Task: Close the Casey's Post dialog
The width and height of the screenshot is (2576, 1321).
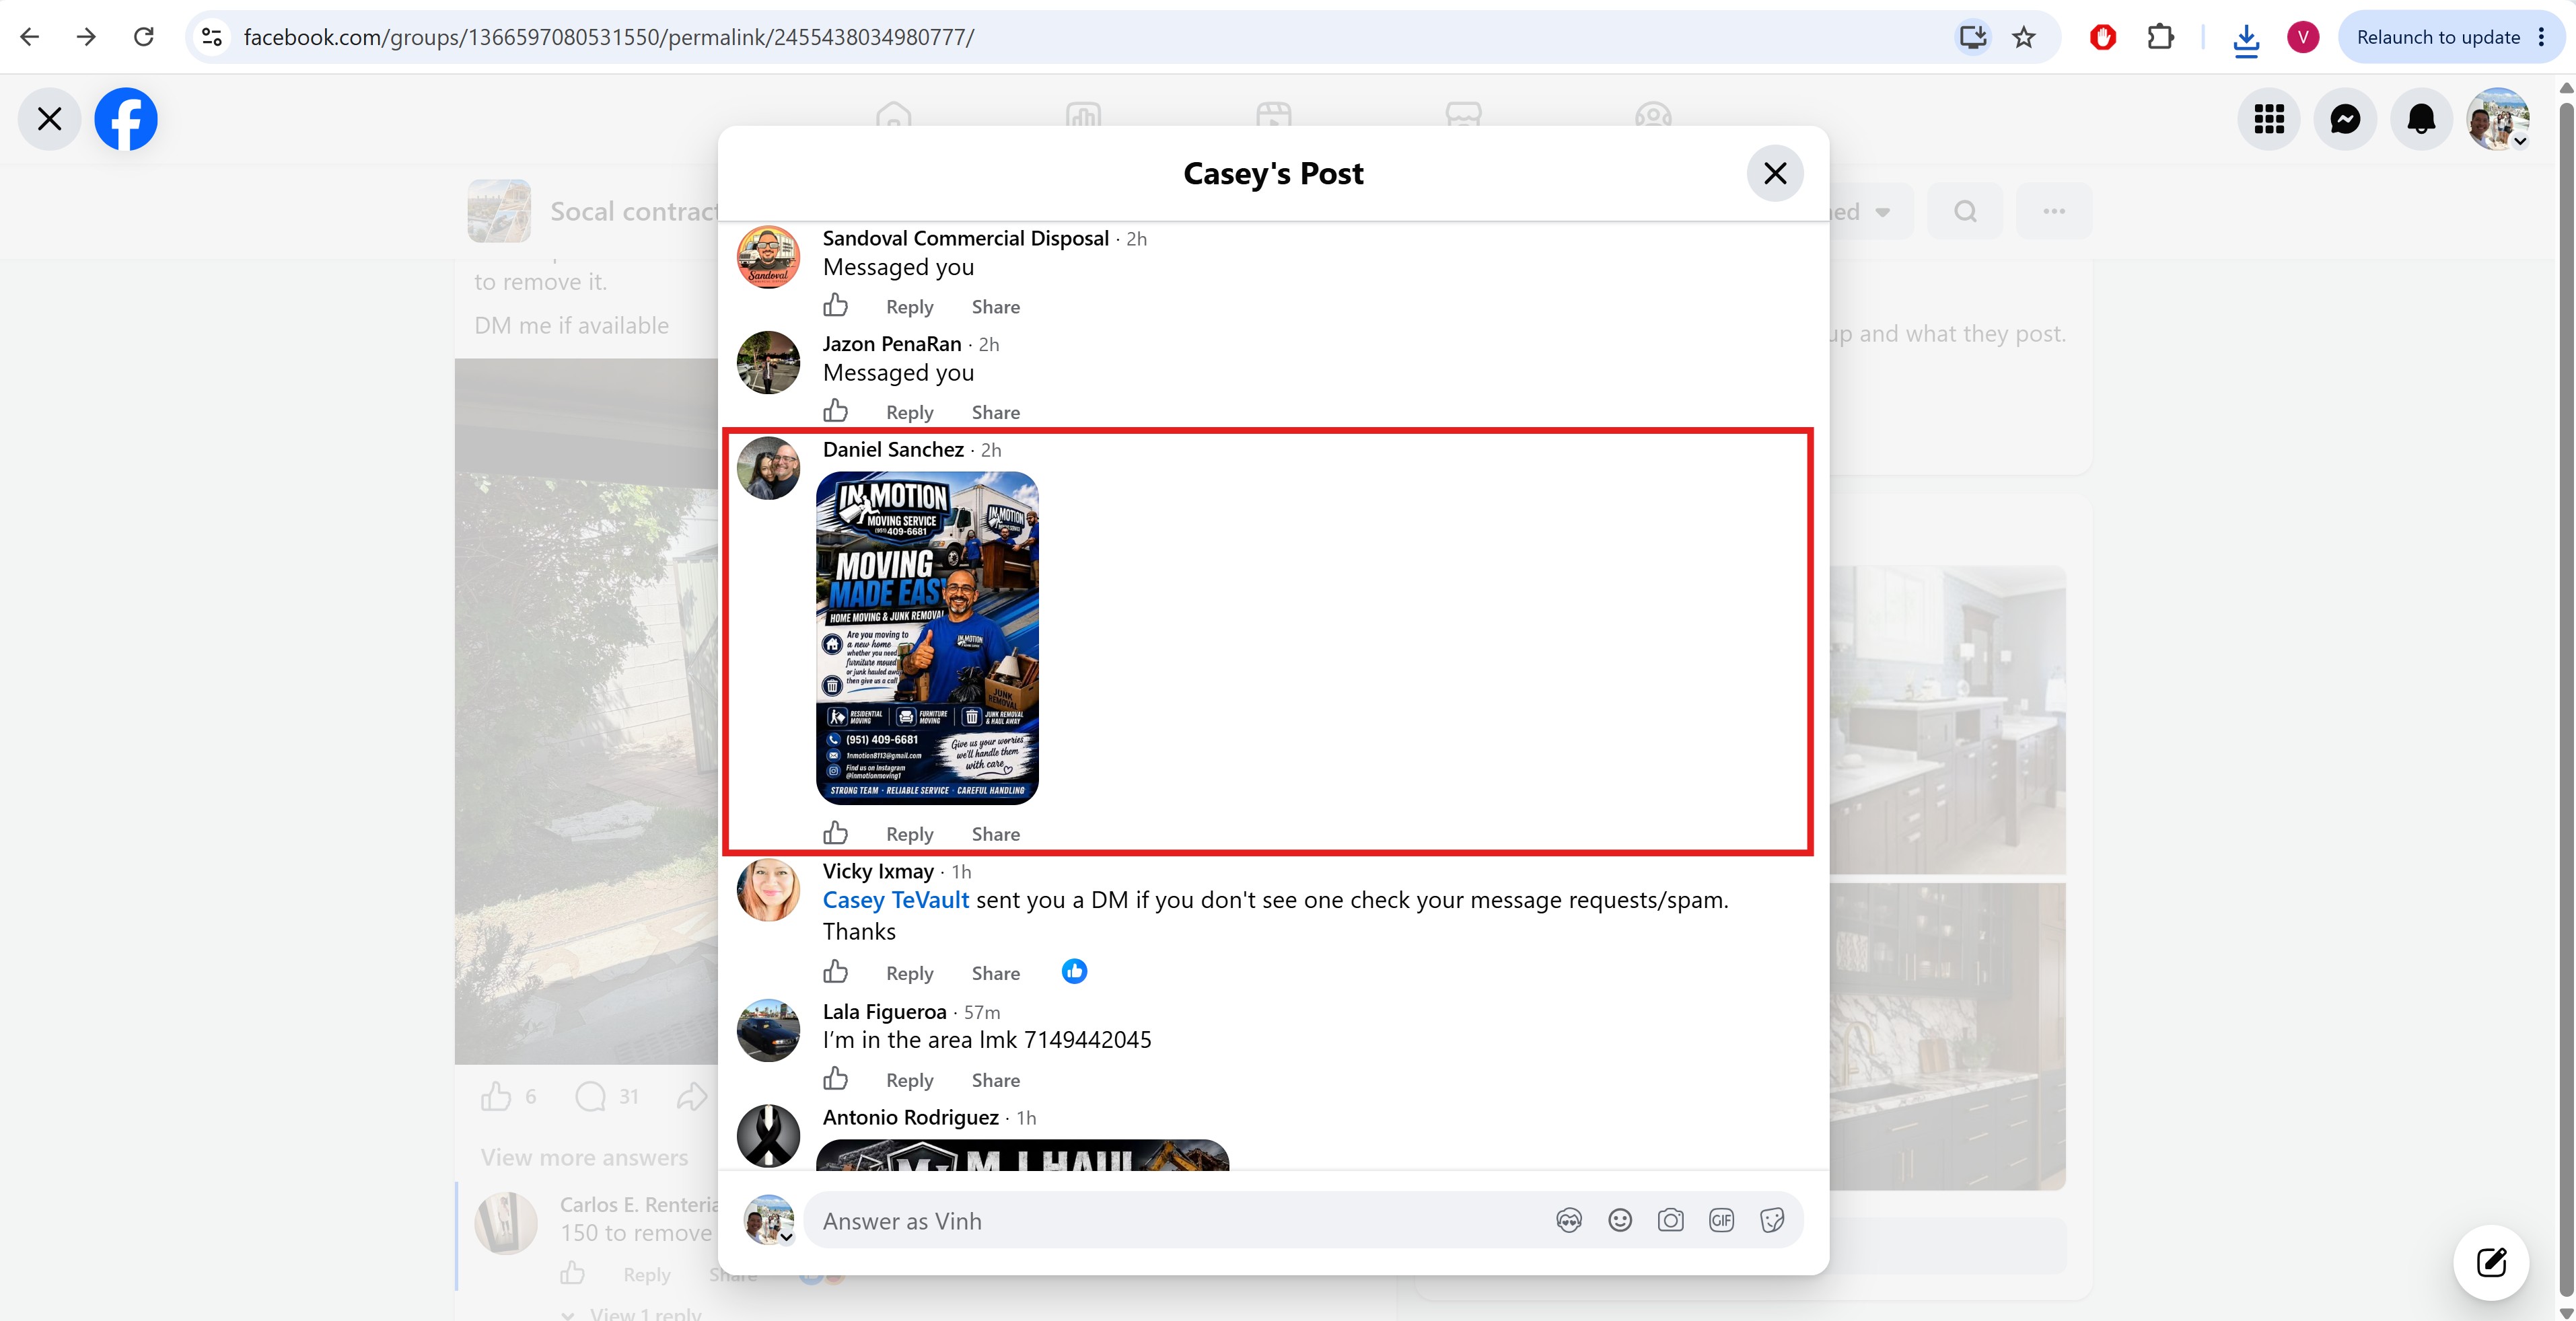Action: coord(1775,173)
